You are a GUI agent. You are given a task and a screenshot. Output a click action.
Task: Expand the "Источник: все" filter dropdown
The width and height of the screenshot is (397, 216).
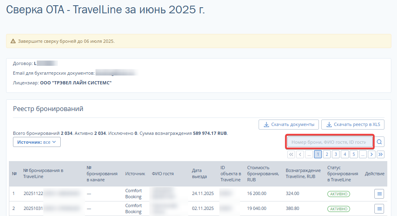pos(37,142)
